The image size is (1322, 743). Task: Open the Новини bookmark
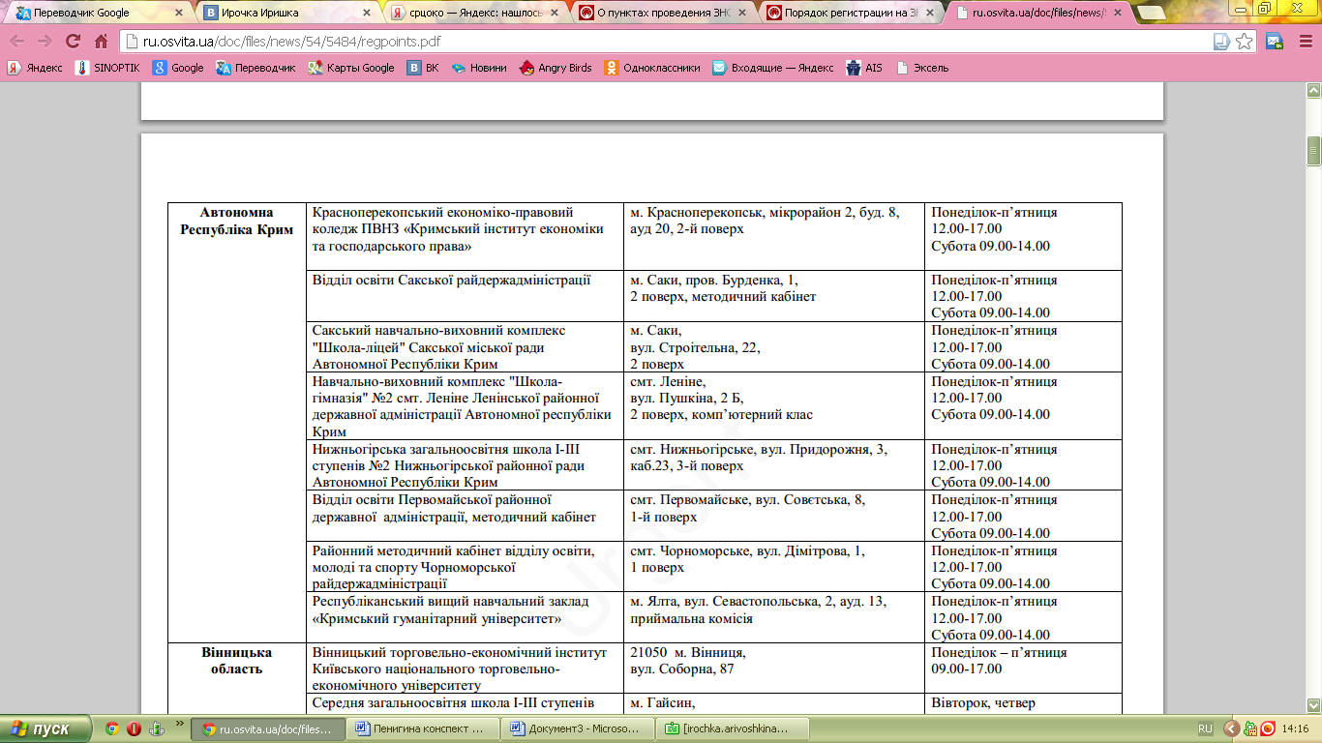pyautogui.click(x=479, y=68)
